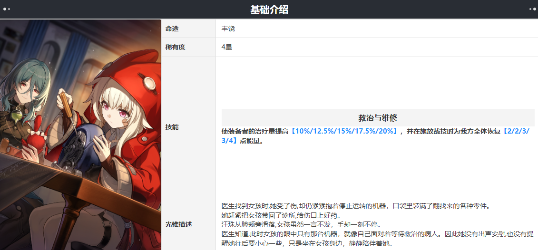Select the 4星 rarity value
Viewport: 538px width, 250px height.
[x=227, y=48]
